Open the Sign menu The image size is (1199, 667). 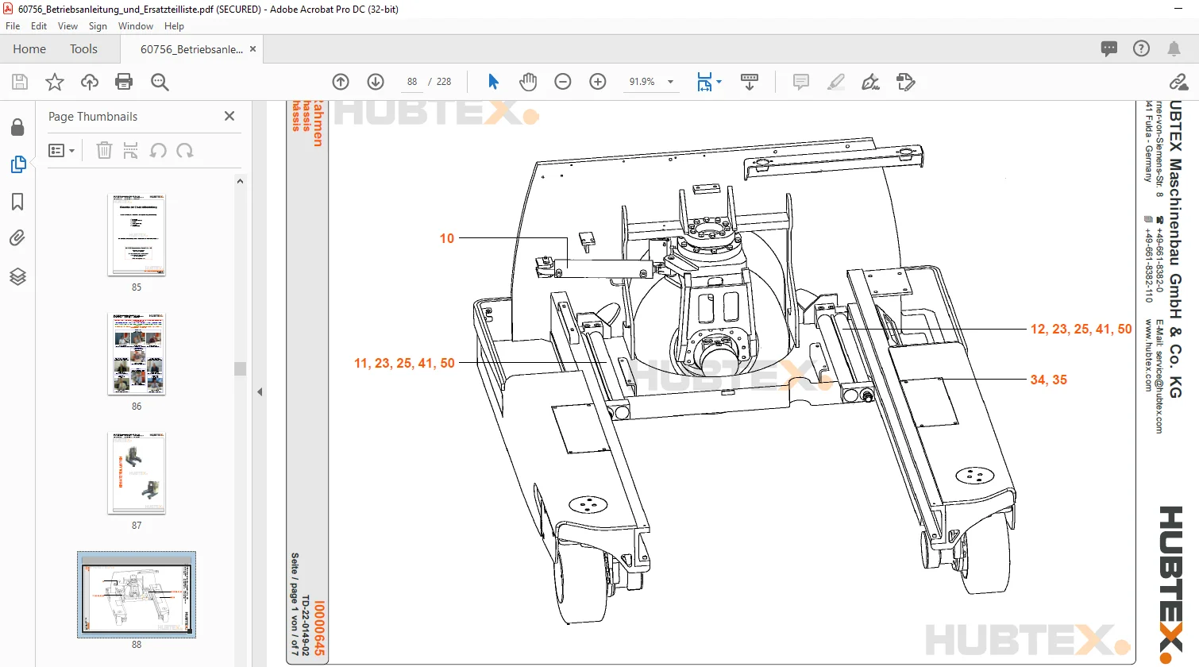click(98, 26)
